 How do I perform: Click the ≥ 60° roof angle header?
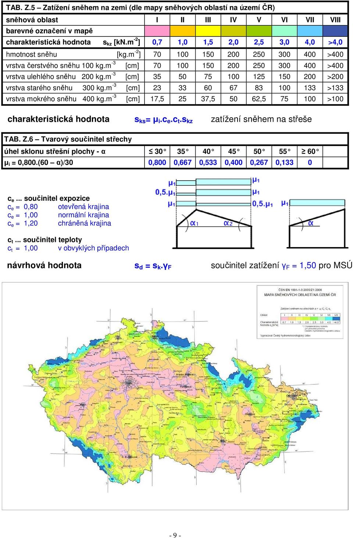(x=310, y=152)
